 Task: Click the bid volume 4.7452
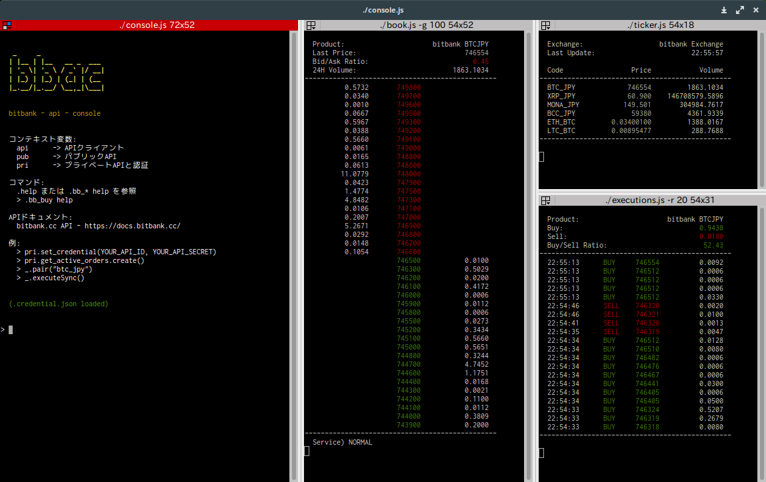tap(476, 364)
